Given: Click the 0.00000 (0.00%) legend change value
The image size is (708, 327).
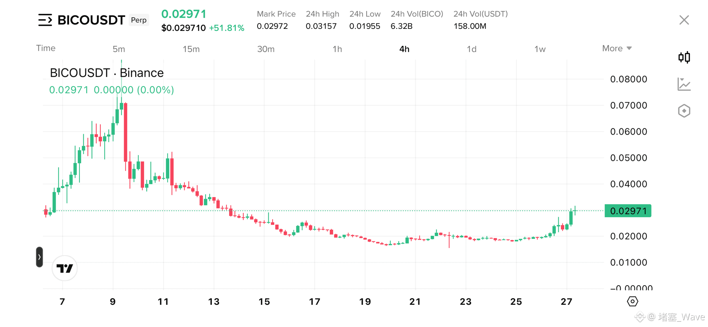Looking at the screenshot, I should click(x=134, y=90).
